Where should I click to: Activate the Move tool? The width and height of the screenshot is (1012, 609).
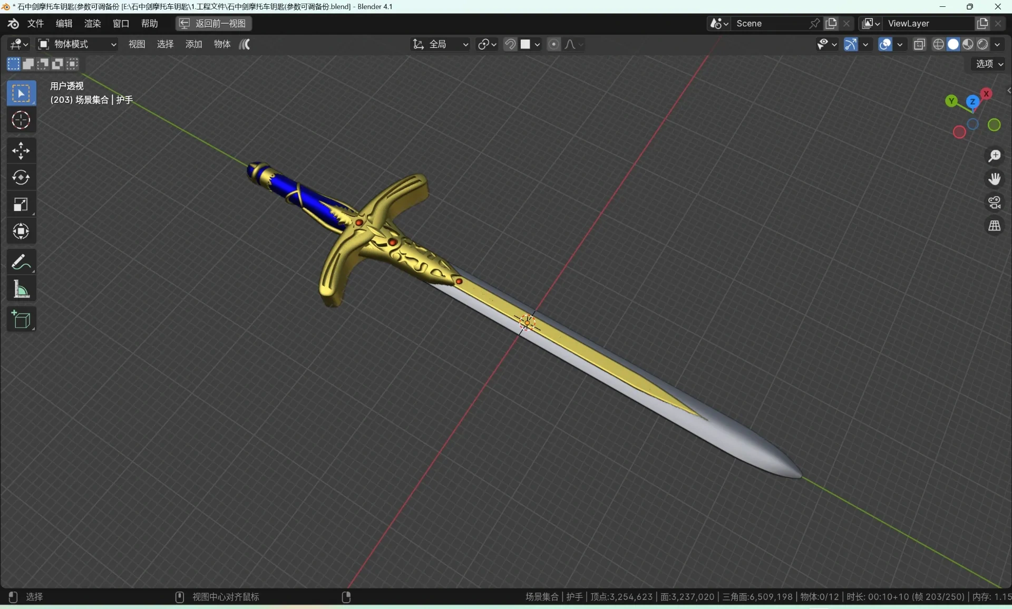[x=21, y=151]
